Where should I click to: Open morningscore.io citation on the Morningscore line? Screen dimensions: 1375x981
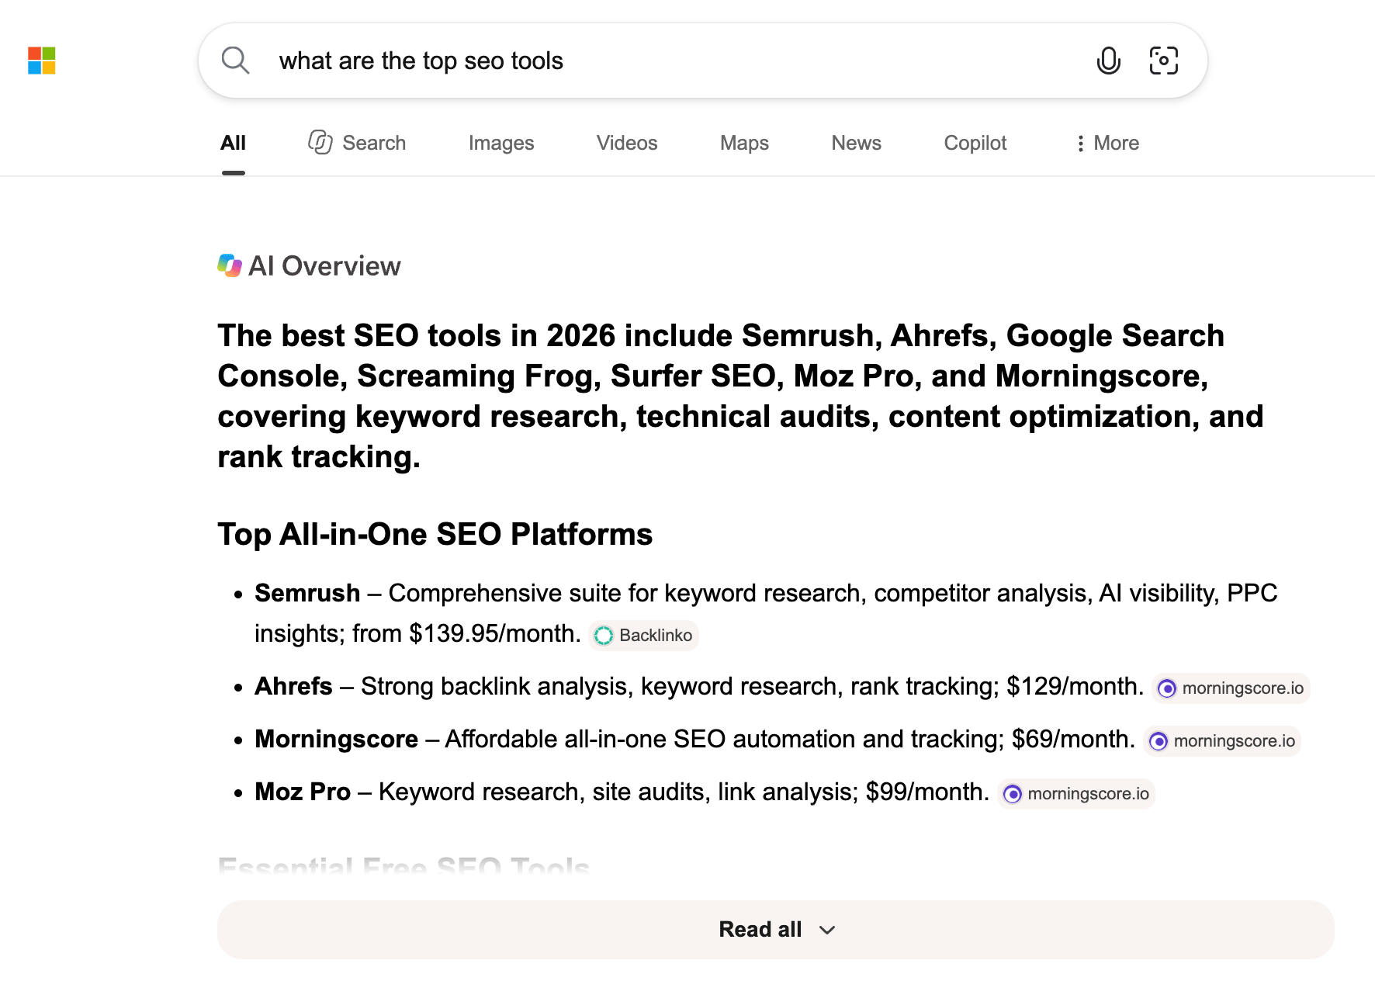tap(1222, 741)
